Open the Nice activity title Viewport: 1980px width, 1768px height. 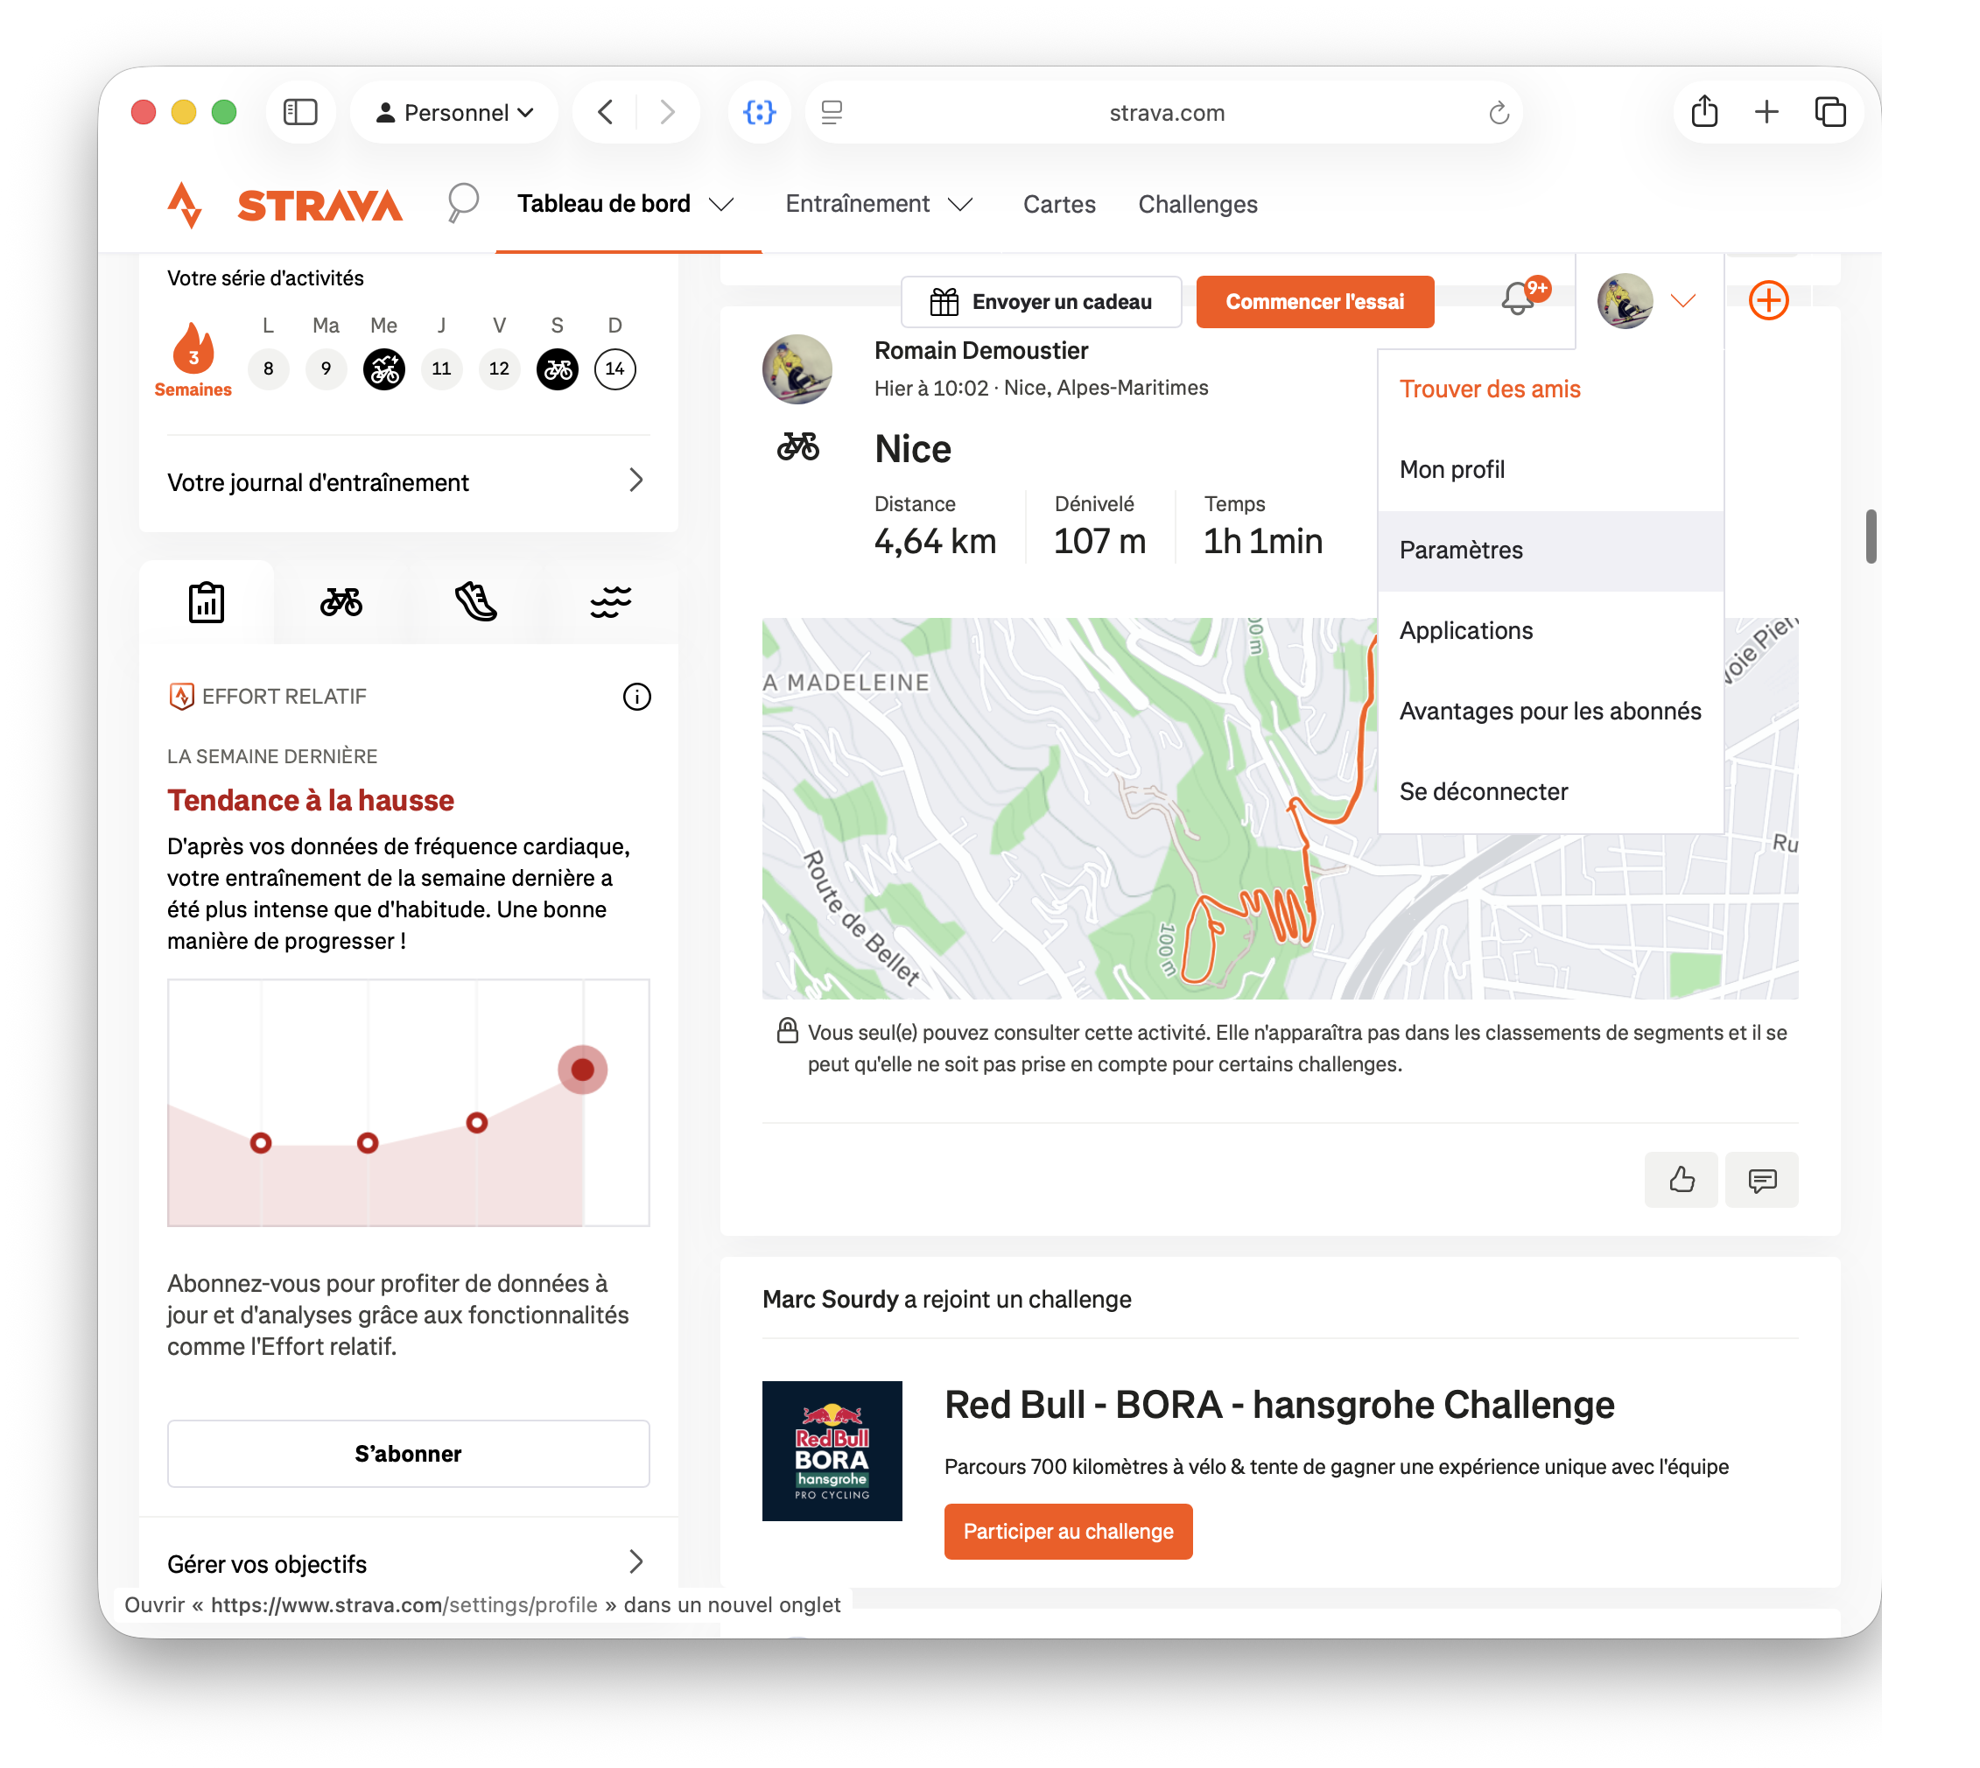point(912,449)
